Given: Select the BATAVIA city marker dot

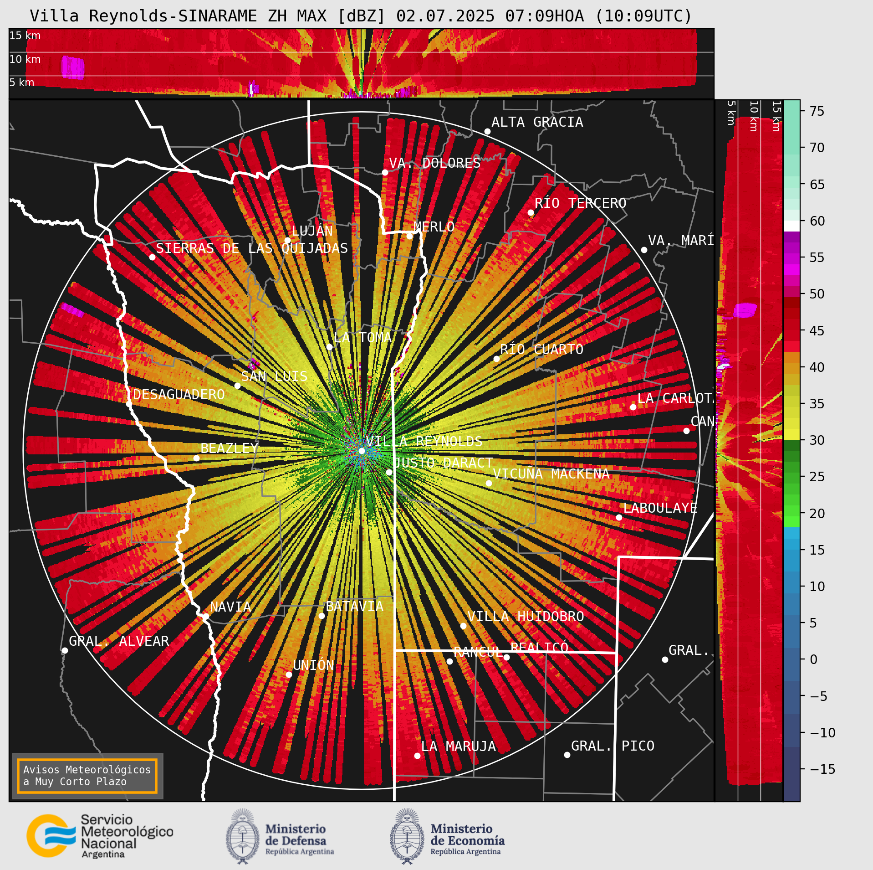Looking at the screenshot, I should click(x=322, y=616).
